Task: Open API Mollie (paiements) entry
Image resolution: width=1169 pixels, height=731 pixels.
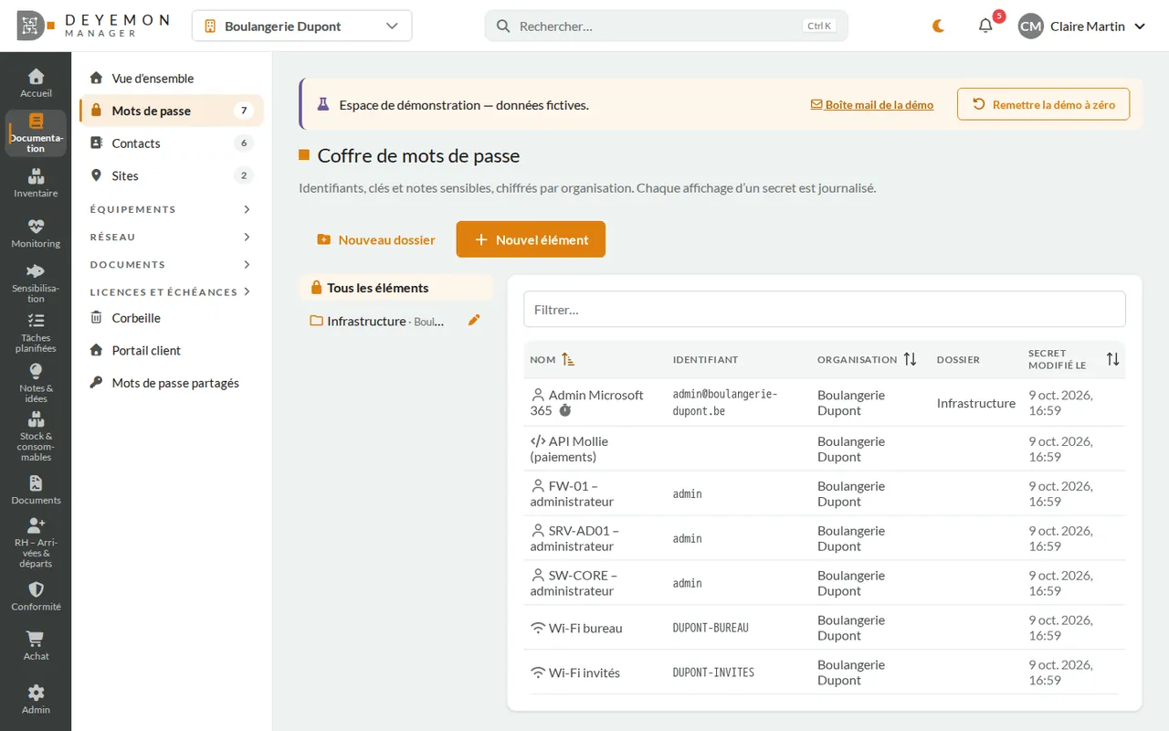Action: coord(569,449)
